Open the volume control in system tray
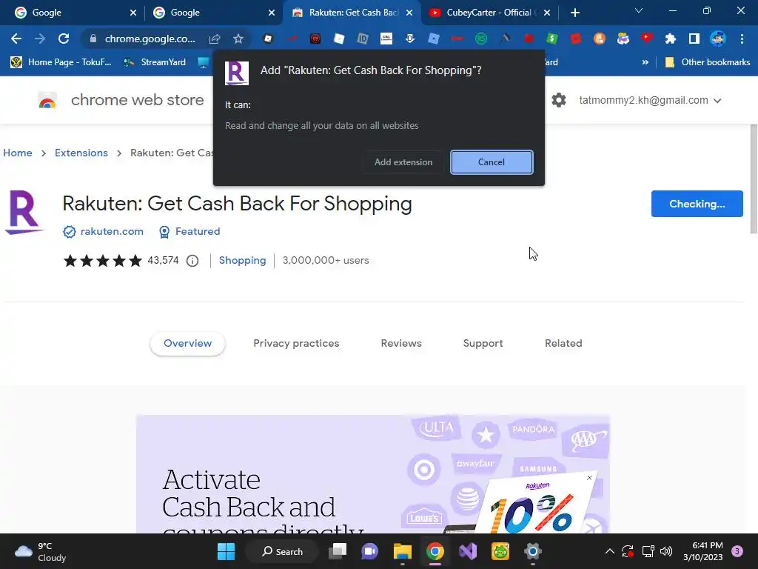 coord(666,551)
